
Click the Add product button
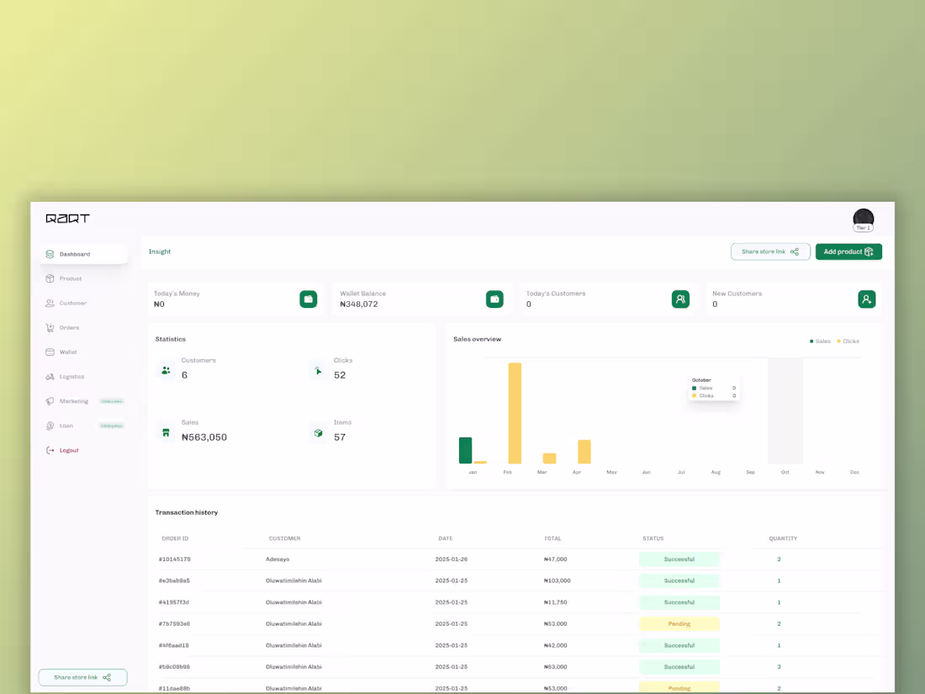[848, 252]
